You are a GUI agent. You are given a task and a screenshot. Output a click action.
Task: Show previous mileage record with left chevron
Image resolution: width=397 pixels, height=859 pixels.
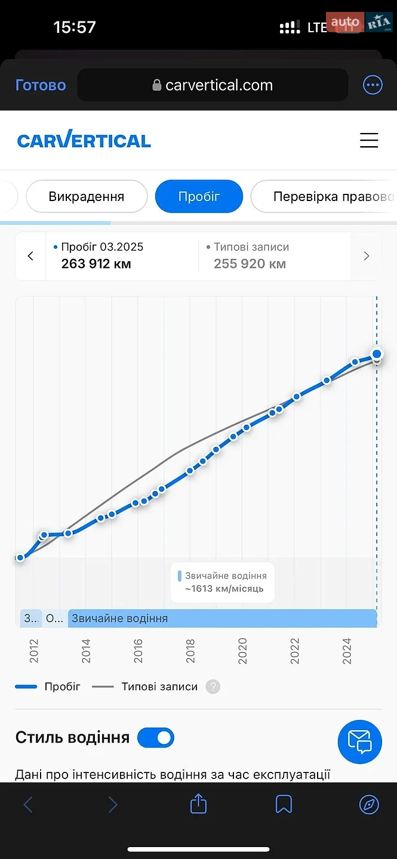(x=30, y=256)
